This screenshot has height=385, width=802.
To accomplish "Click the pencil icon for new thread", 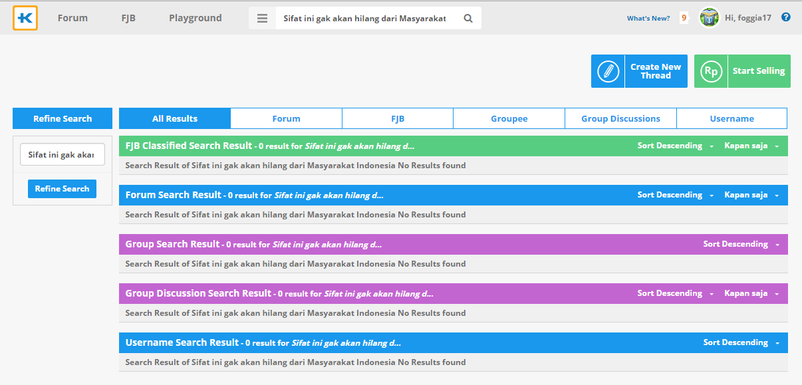I will (x=608, y=71).
